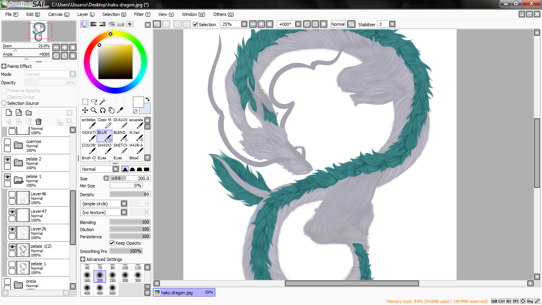The width and height of the screenshot is (542, 305).
Task: Select the lasso selection tool
Action: click(x=94, y=102)
